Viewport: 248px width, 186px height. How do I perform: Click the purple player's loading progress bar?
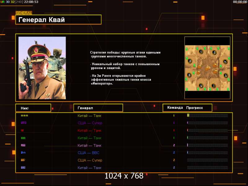(207, 123)
